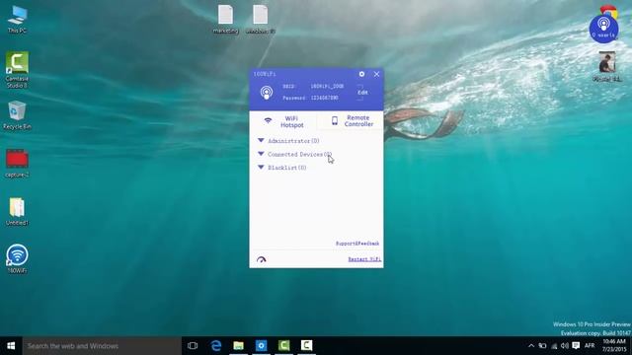
Task: Open the Action Center notification icon
Action: 576,346
